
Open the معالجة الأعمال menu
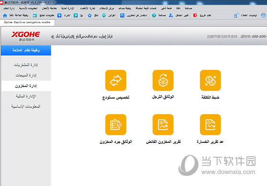49,8
